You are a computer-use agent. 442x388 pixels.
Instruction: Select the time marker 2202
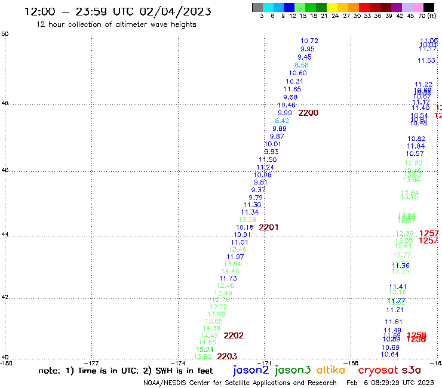234,335
